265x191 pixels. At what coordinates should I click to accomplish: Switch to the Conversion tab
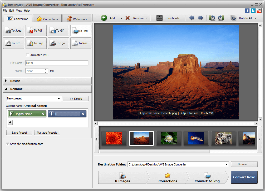18,19
